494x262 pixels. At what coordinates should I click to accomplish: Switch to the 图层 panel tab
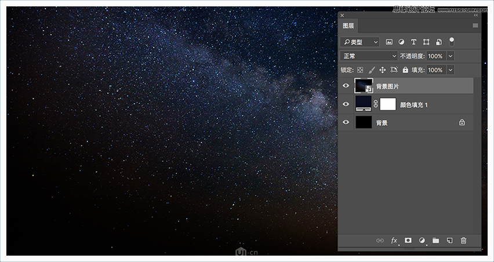point(348,26)
